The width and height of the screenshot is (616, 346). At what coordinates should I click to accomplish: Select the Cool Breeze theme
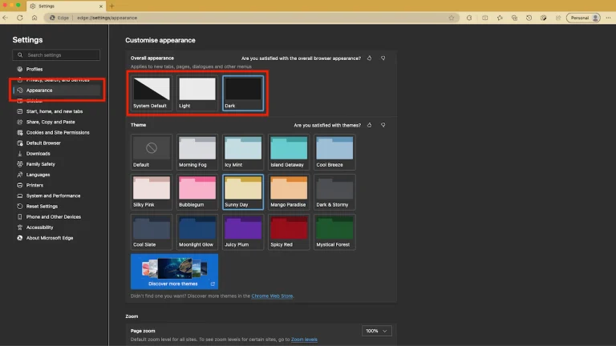tap(334, 152)
